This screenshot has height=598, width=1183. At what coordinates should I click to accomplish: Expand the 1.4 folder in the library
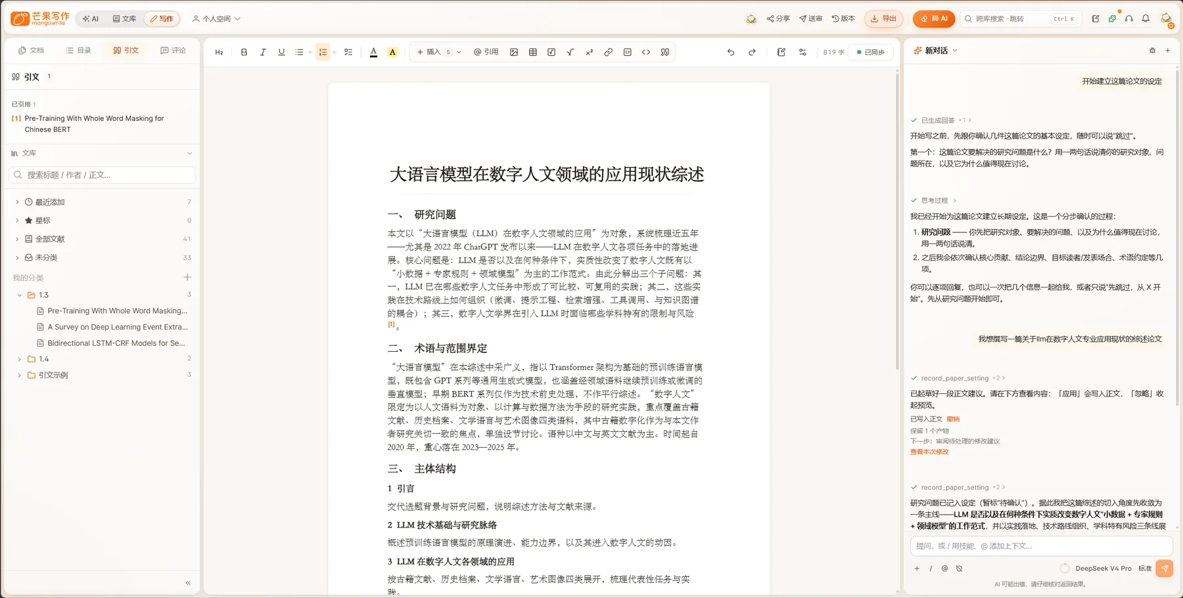(20, 359)
